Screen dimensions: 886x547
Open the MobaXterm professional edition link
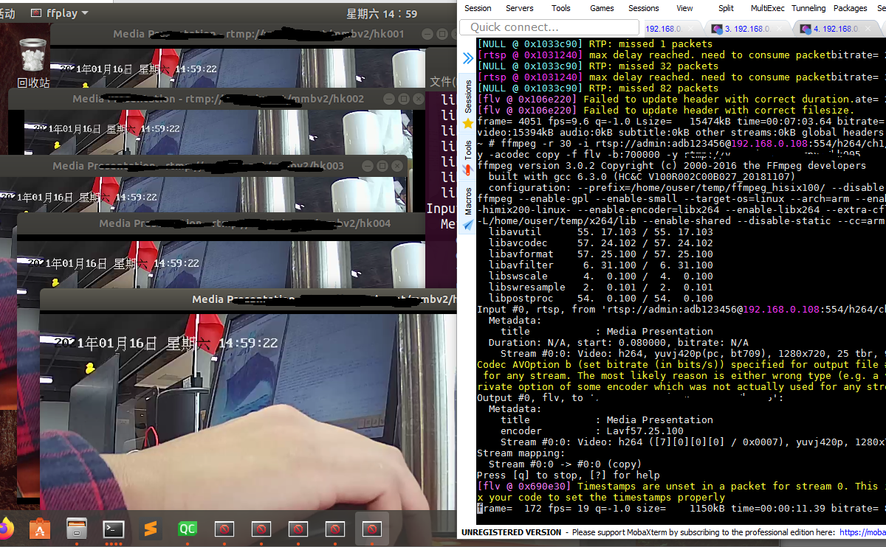[862, 532]
